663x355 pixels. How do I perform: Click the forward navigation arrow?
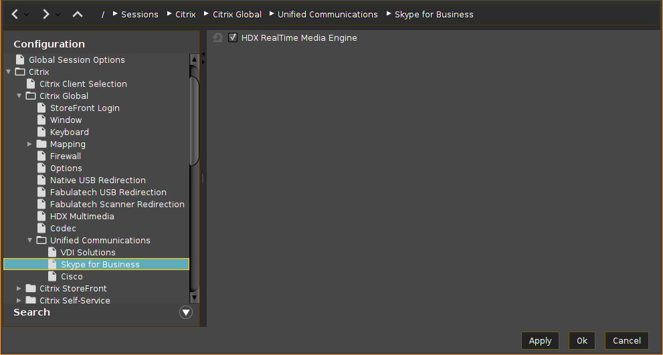pyautogui.click(x=45, y=14)
